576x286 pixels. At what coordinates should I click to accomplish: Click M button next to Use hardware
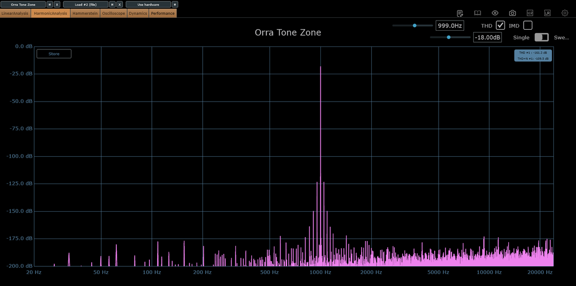175,4
